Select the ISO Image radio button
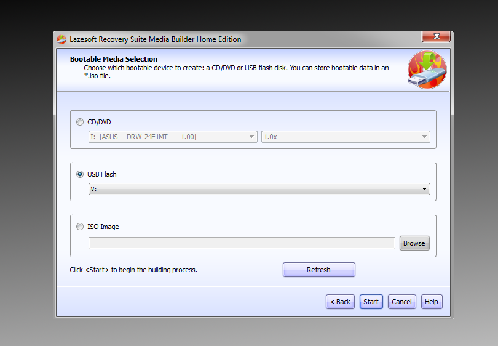Screen dimensions: 498x346 coord(80,227)
